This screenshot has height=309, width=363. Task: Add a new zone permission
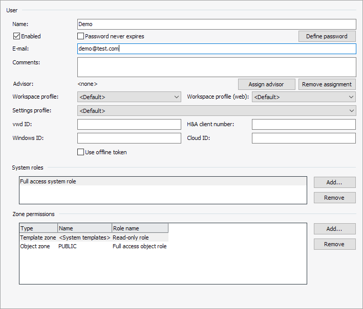point(334,229)
